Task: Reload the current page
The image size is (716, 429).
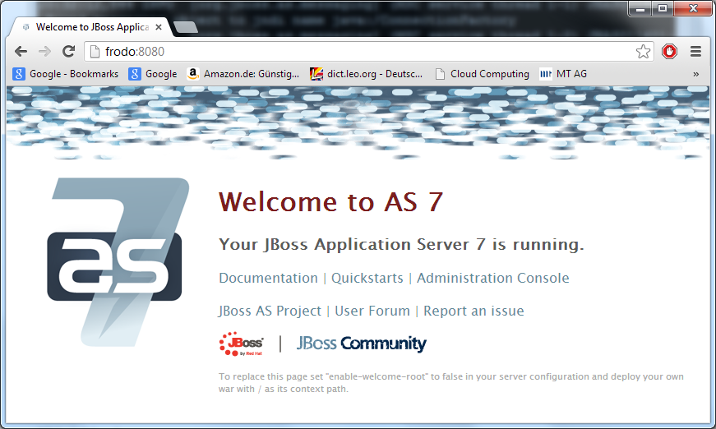Action: pos(68,52)
